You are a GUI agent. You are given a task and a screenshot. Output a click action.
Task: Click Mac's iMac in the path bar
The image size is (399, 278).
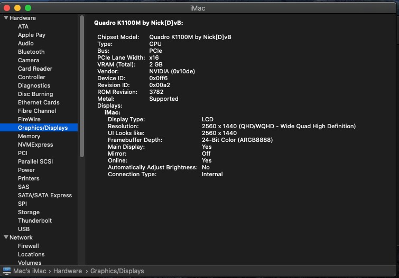coord(30,271)
